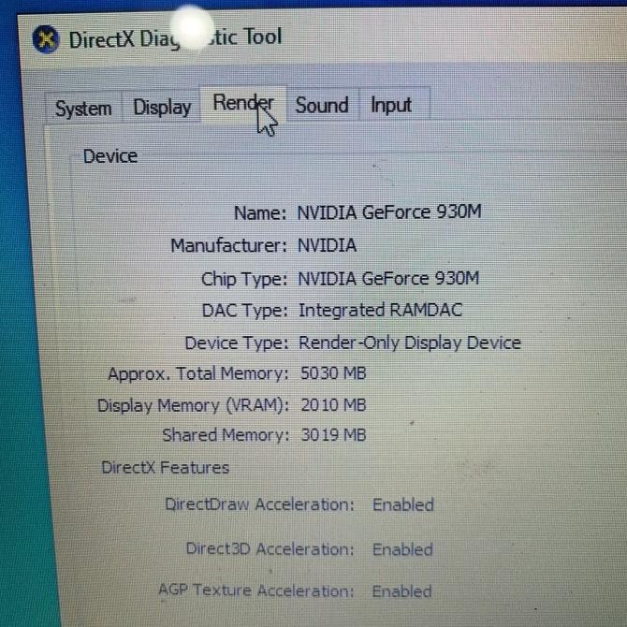The width and height of the screenshot is (627, 627).
Task: Select the Render tab
Action: point(243,103)
